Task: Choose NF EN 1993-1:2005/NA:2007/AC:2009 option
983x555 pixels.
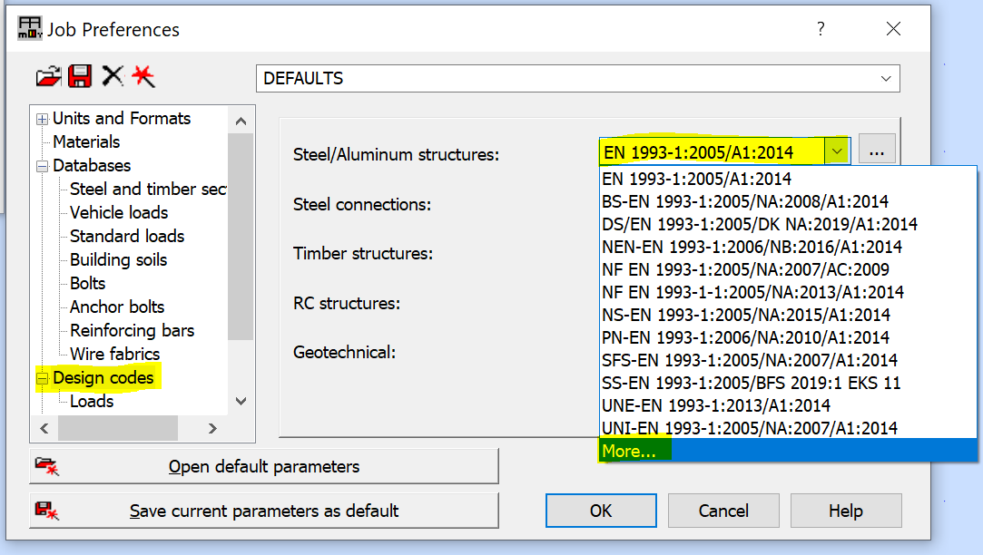Action: pyautogui.click(x=788, y=269)
